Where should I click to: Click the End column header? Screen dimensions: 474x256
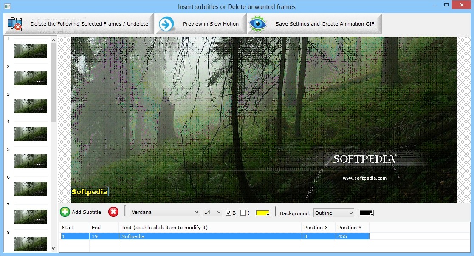[x=104, y=227]
